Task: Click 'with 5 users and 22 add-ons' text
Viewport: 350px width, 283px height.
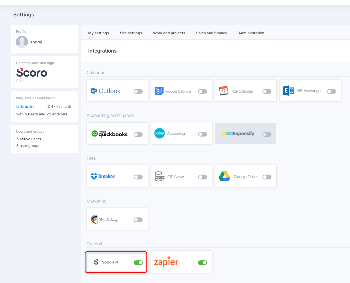Action: pos(41,114)
